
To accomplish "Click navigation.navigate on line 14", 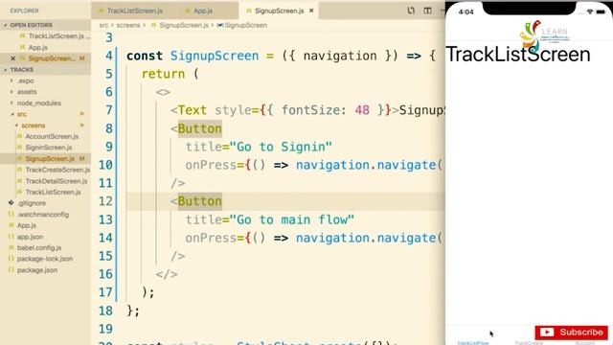I will 366,238.
